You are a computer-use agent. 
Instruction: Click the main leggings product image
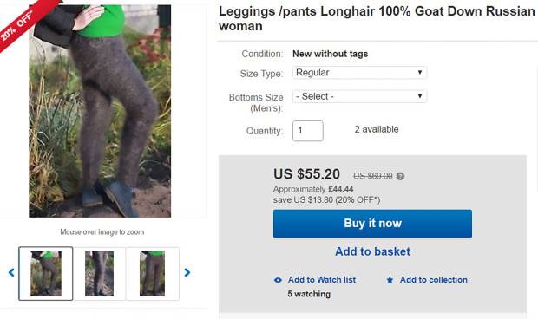(100, 111)
